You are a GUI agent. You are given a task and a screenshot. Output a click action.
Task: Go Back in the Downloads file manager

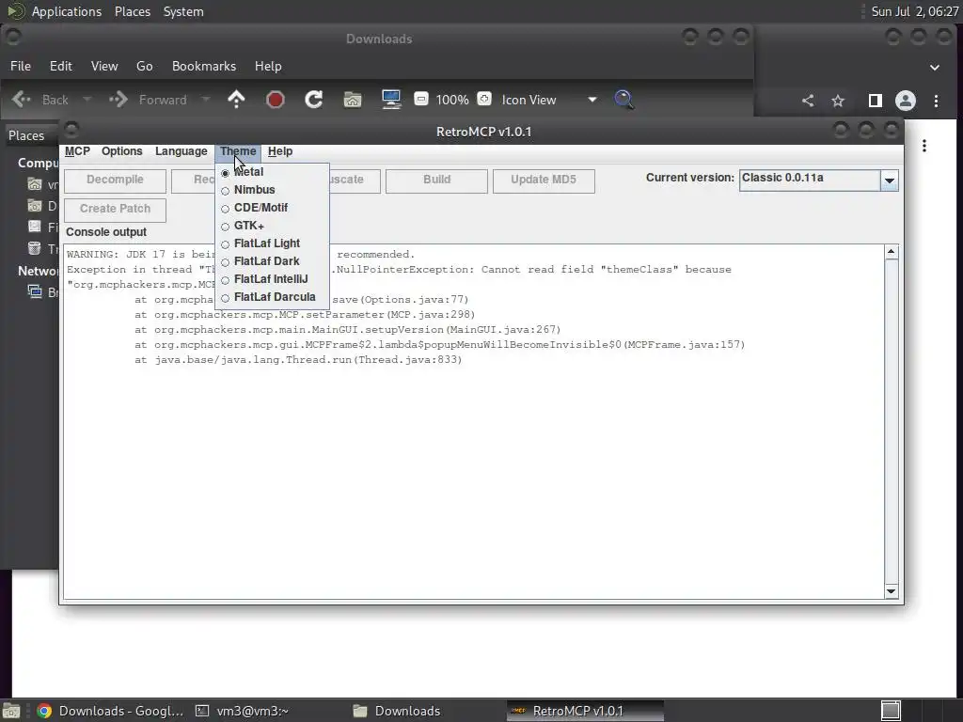pos(40,100)
